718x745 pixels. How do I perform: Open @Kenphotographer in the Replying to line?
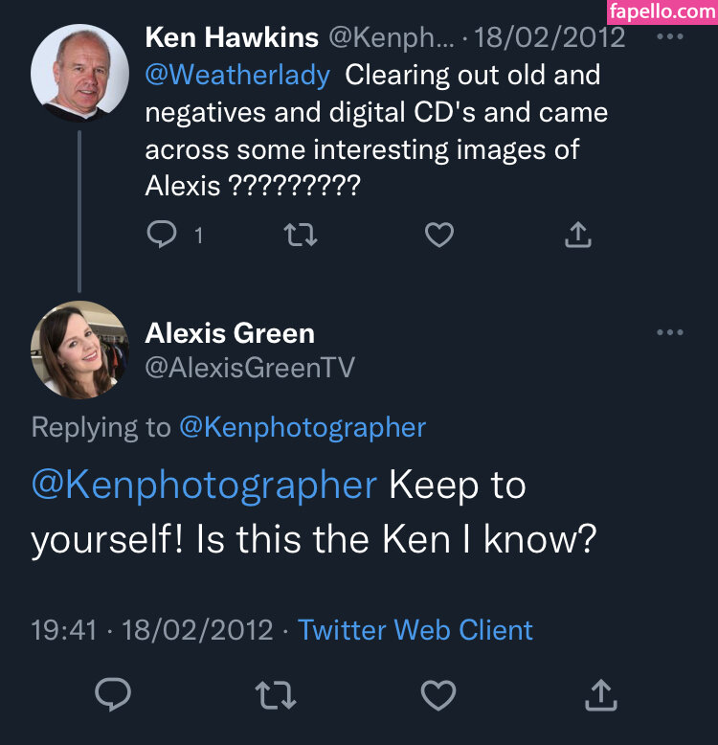point(302,427)
